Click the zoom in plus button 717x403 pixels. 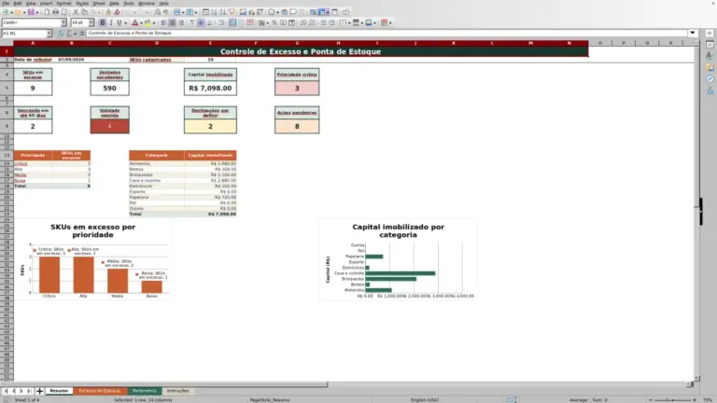click(x=695, y=400)
